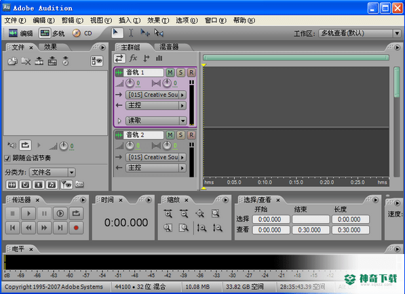The height and width of the screenshot is (294, 405).
Task: Click Zoom Out Horizontally icon
Action: pos(184,213)
